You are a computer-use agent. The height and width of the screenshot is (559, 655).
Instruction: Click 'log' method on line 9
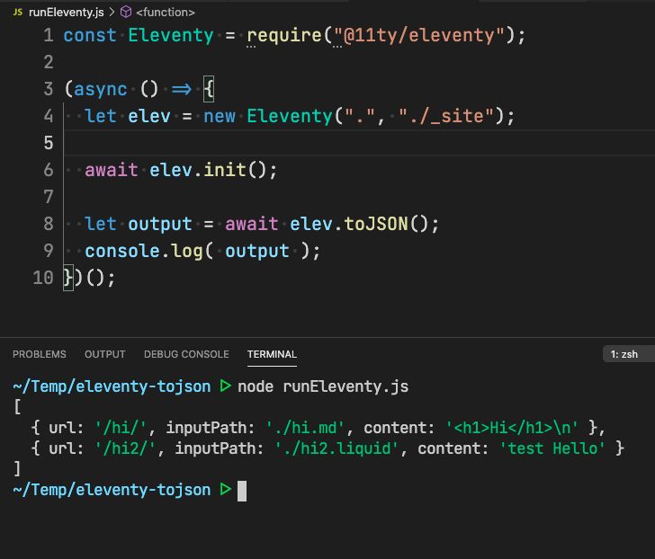click(187, 251)
